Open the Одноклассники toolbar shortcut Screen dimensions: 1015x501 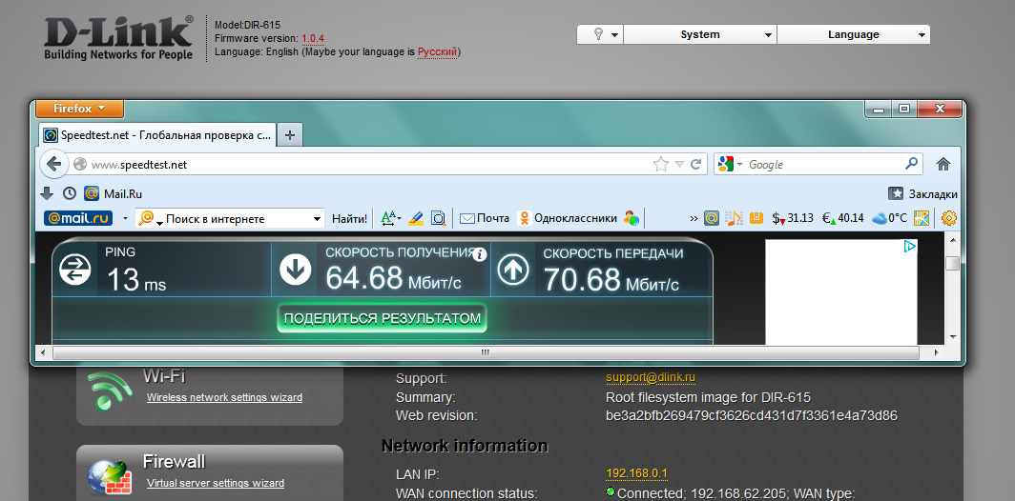click(x=568, y=218)
